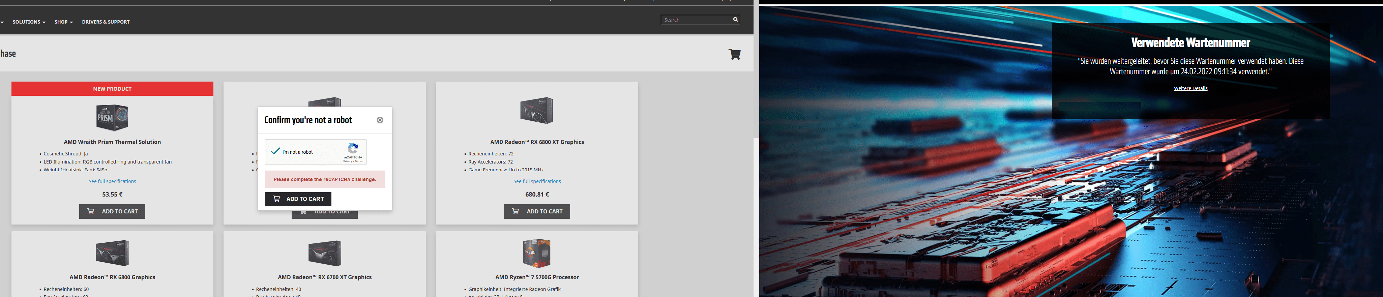The width and height of the screenshot is (1383, 297).
Task: Click the cart icon in dialog Add to Cart
Action: [x=276, y=199]
